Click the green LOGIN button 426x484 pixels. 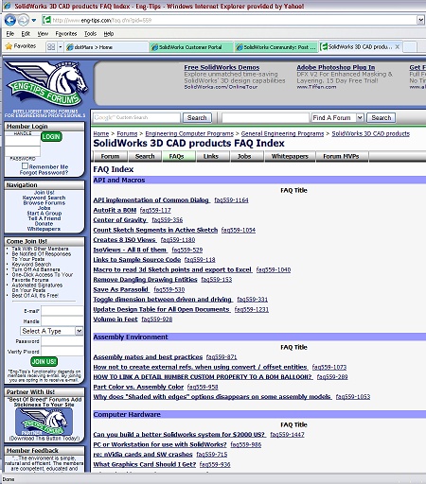51,136
